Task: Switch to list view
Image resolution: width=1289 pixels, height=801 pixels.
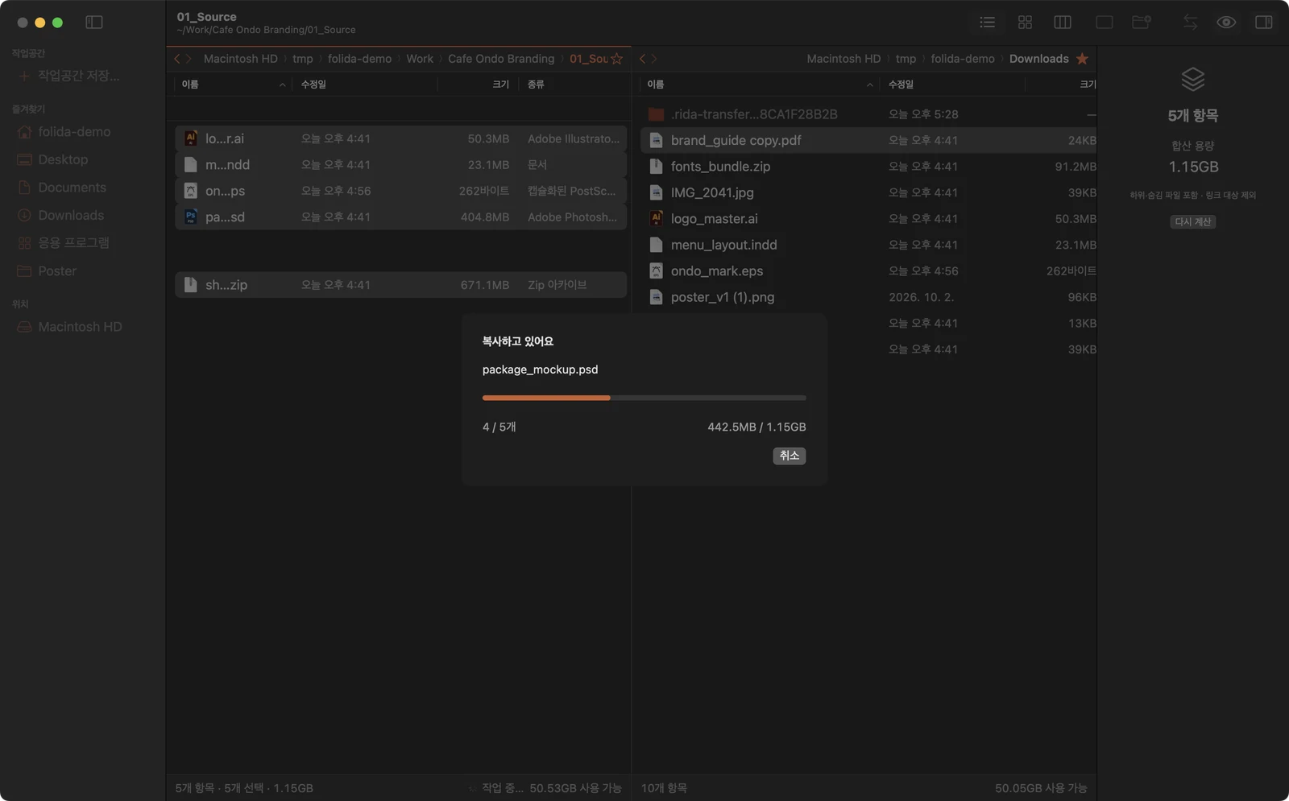Action: coord(987,23)
